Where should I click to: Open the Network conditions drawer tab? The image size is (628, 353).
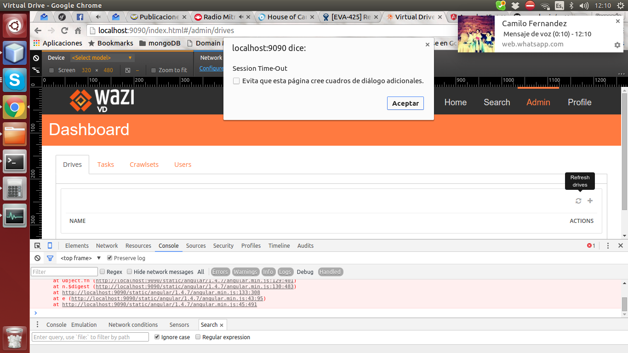point(133,325)
